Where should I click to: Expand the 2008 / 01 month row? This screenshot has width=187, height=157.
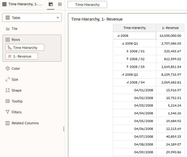(x=127, y=51)
